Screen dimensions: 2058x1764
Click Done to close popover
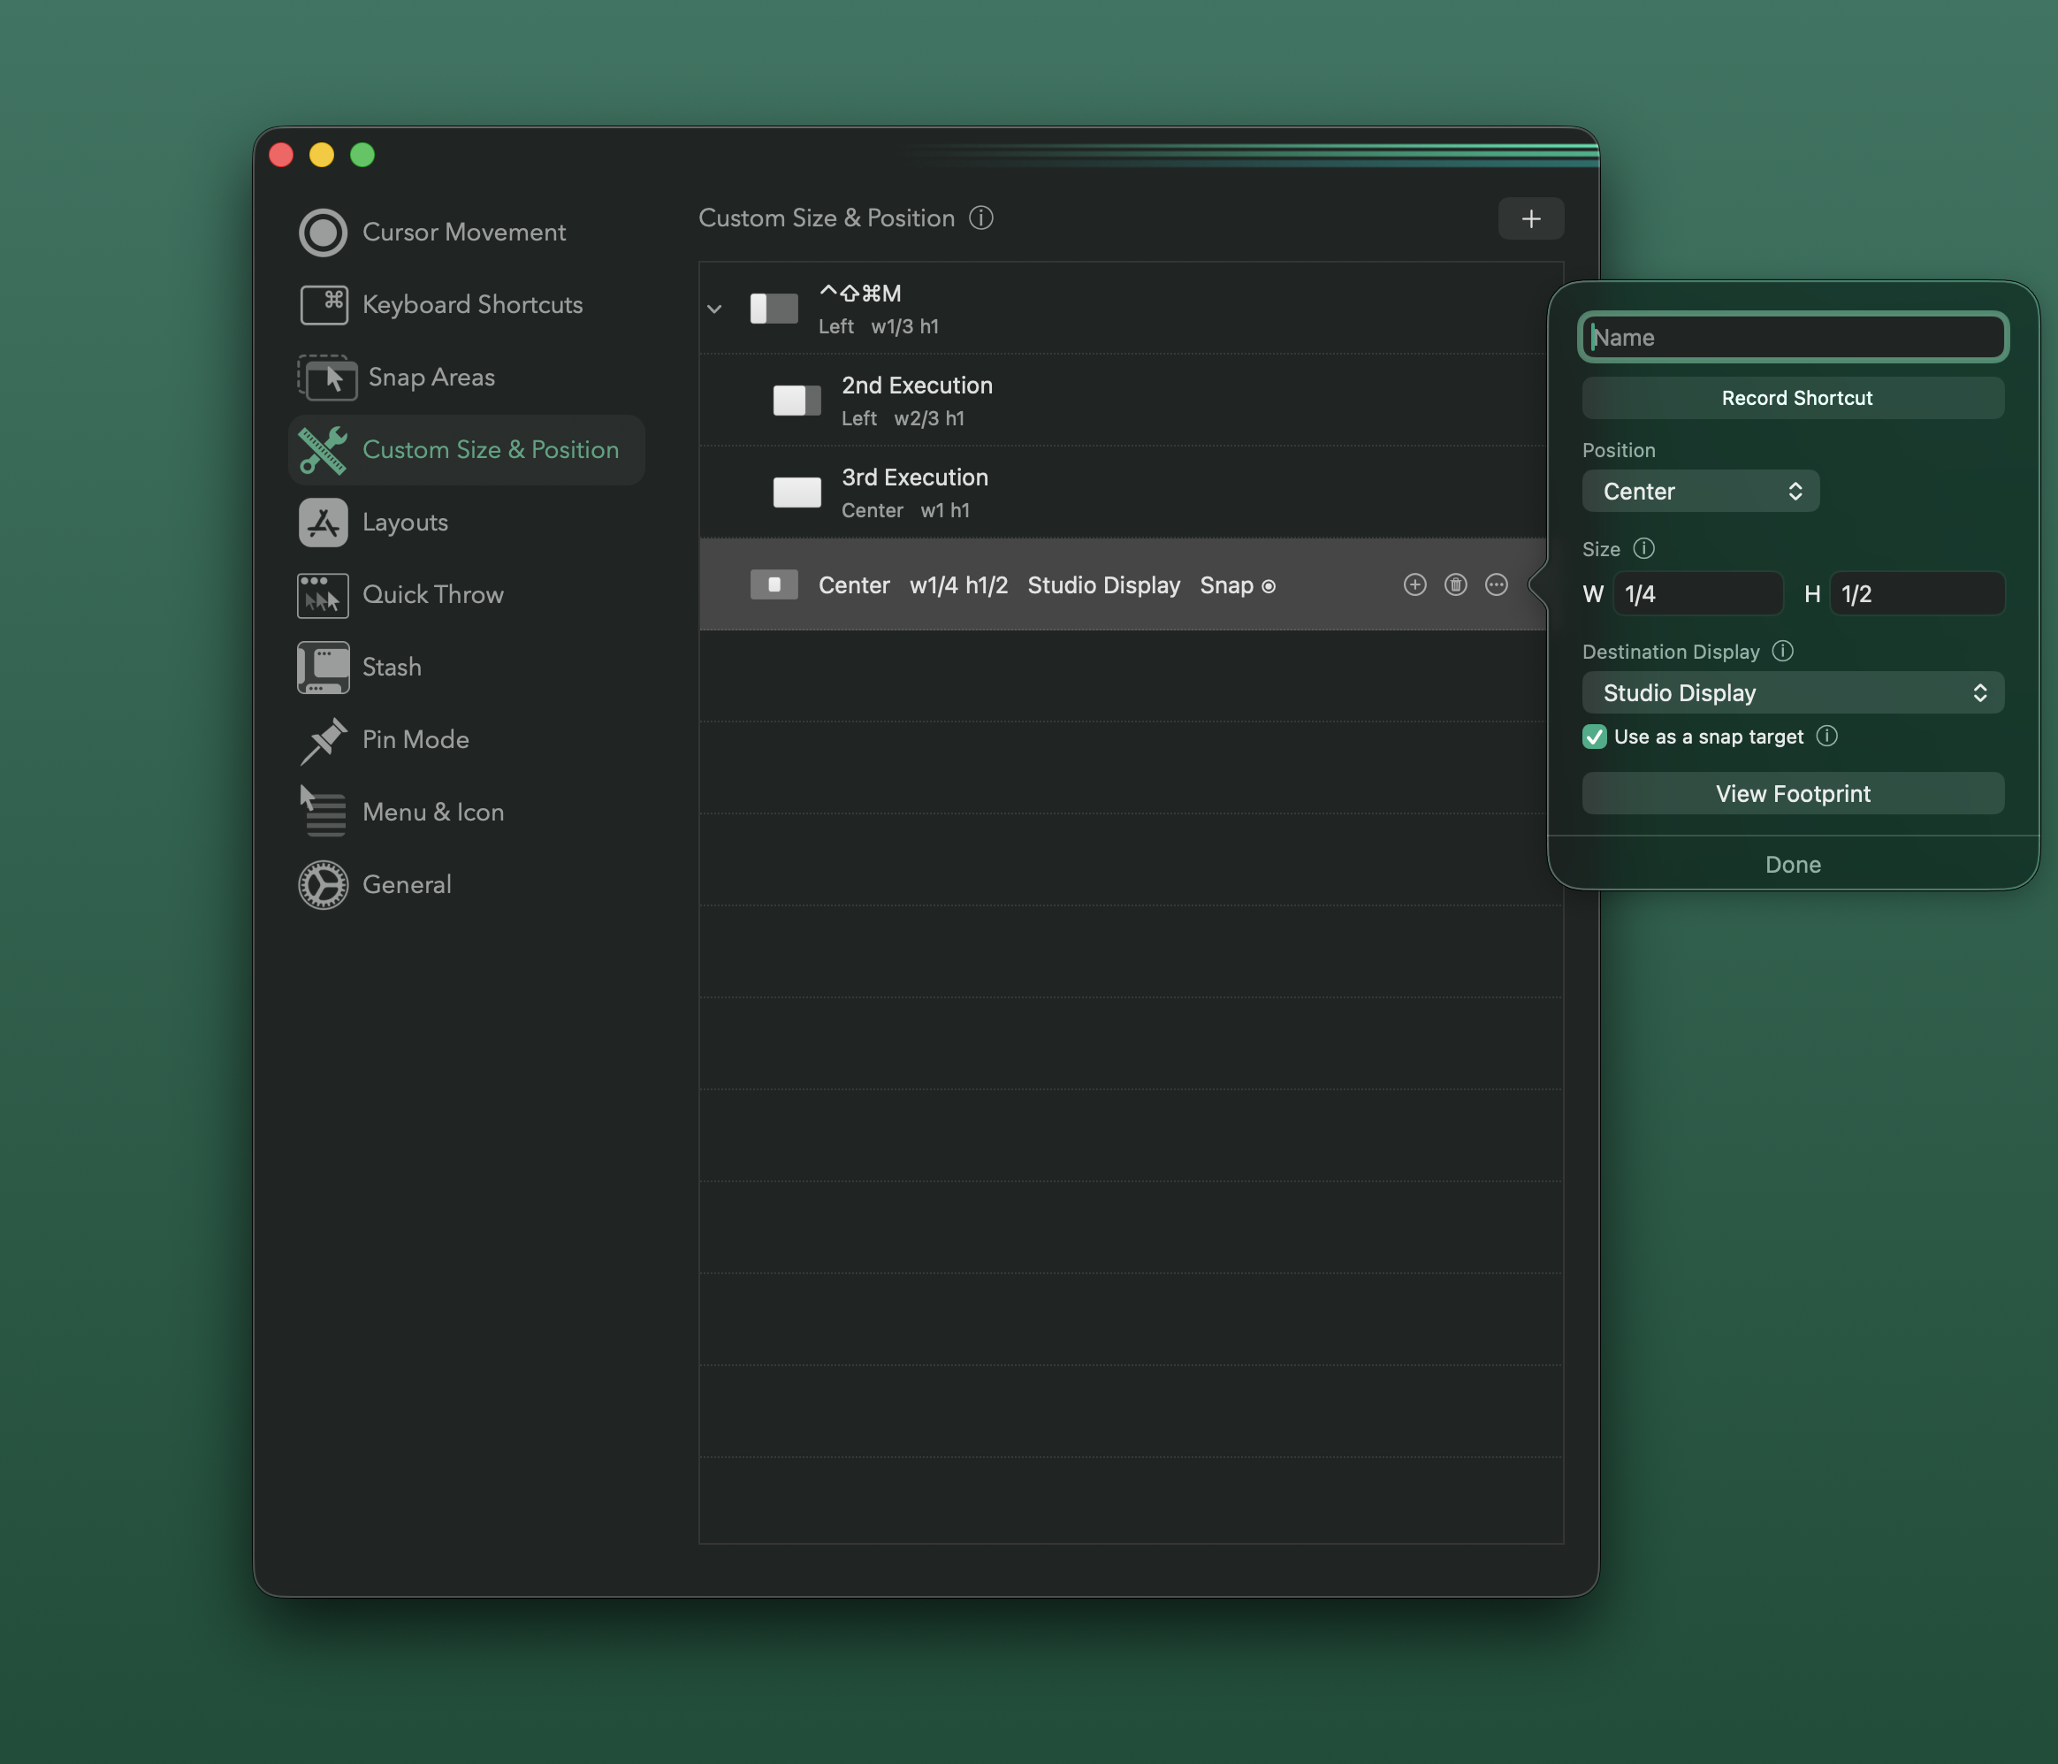click(x=1793, y=864)
